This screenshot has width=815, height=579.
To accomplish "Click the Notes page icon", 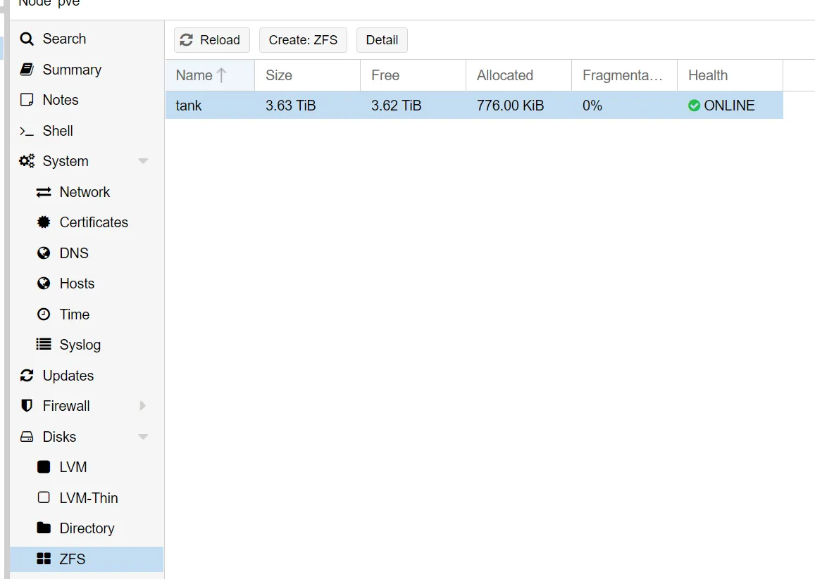I will 27,100.
